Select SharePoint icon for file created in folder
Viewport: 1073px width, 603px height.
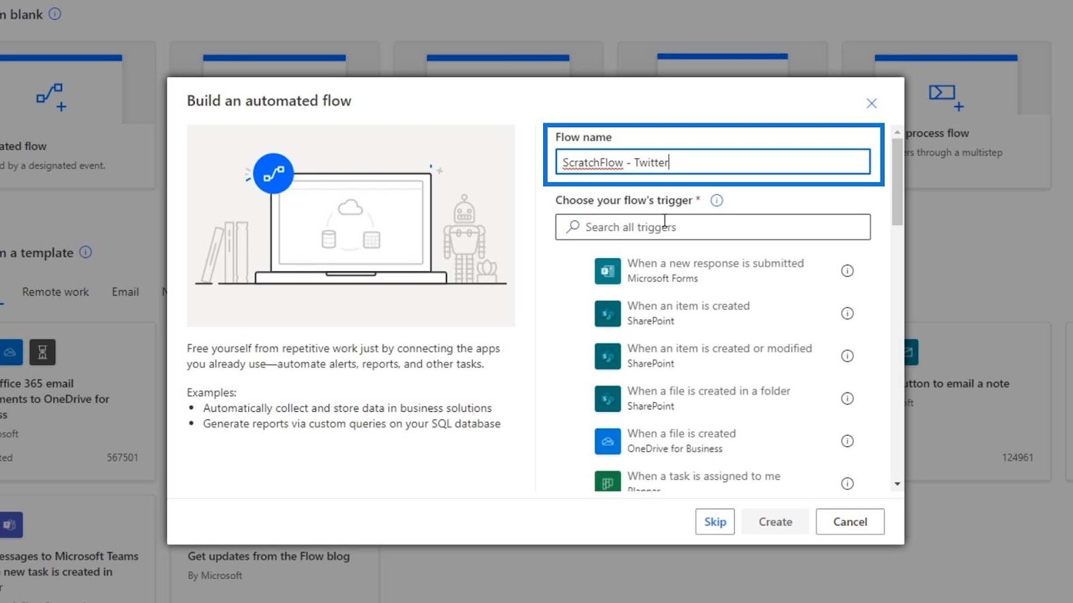pos(608,399)
